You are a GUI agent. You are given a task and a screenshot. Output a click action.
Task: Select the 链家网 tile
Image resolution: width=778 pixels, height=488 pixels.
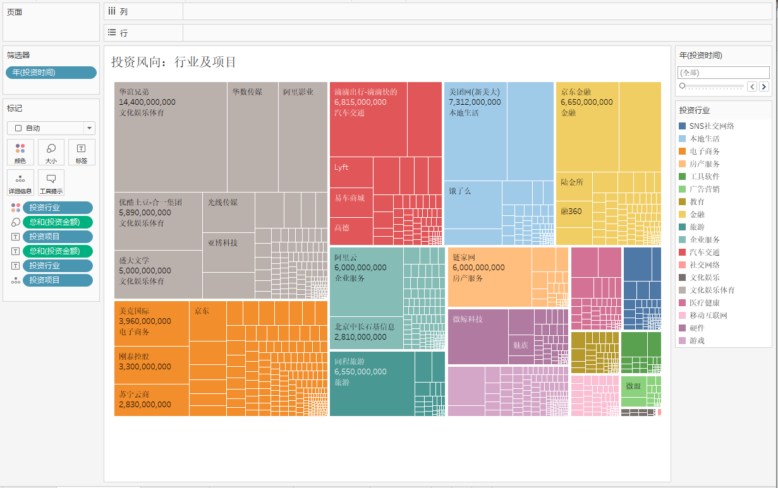point(490,277)
